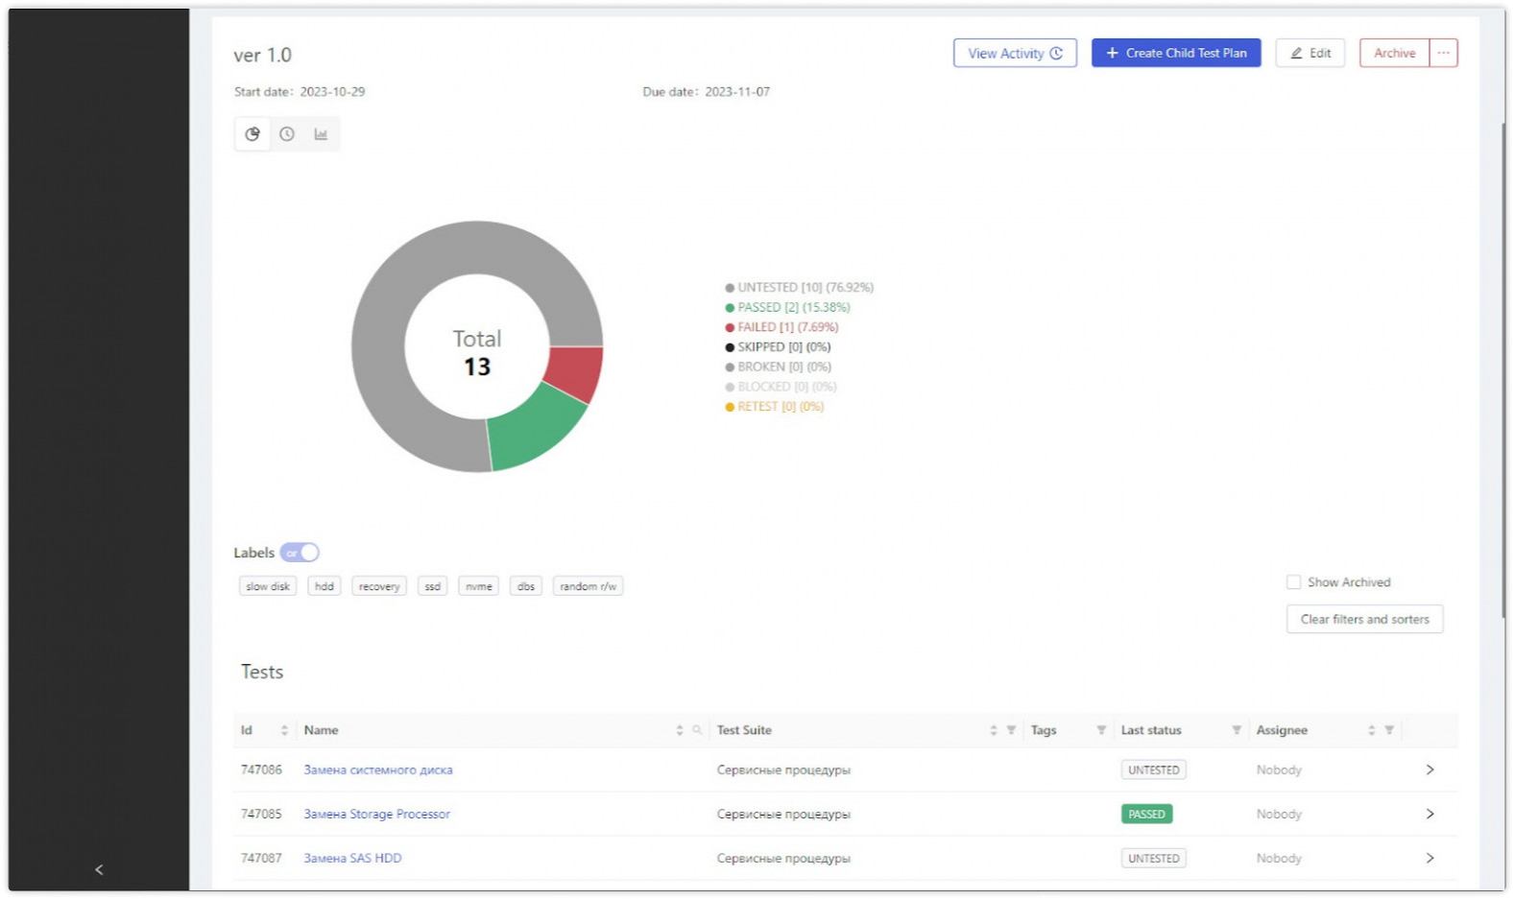Click Nobody assignee in row 747086
1514x899 pixels.
pos(1279,769)
